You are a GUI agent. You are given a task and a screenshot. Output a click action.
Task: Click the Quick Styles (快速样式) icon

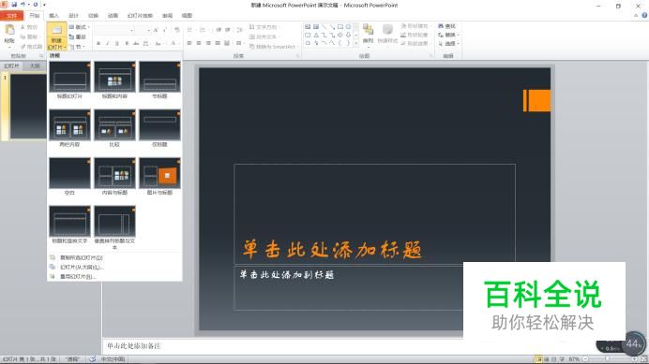[387, 30]
